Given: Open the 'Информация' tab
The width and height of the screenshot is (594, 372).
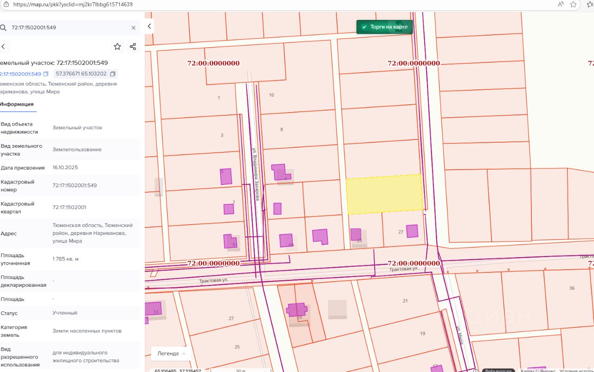Looking at the screenshot, I should (17, 104).
